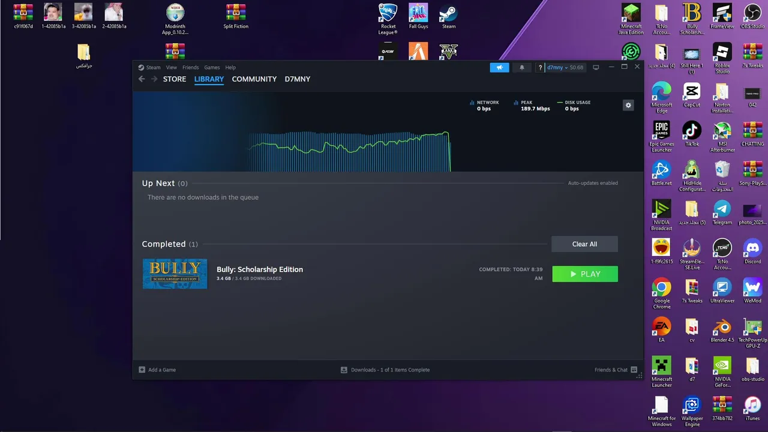Select Google Chrome desktop icon
This screenshot has height=432, width=768.
(661, 293)
